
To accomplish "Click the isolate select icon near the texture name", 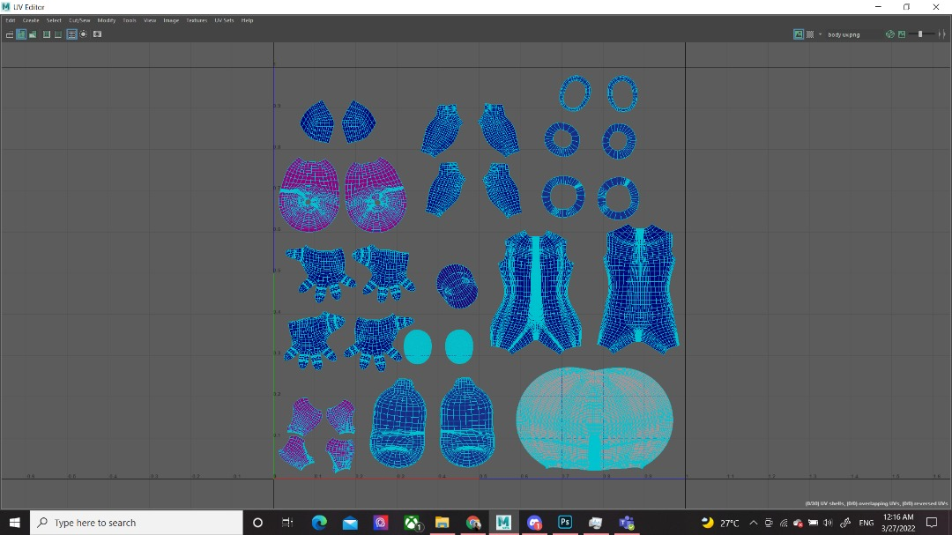I will pyautogui.click(x=891, y=34).
